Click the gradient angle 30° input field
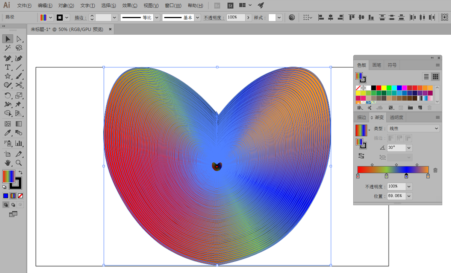Screen dimensions: 451x273 (396, 148)
